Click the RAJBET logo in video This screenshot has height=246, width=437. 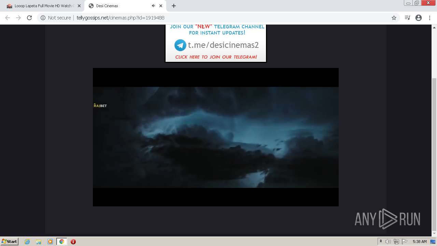click(x=100, y=106)
